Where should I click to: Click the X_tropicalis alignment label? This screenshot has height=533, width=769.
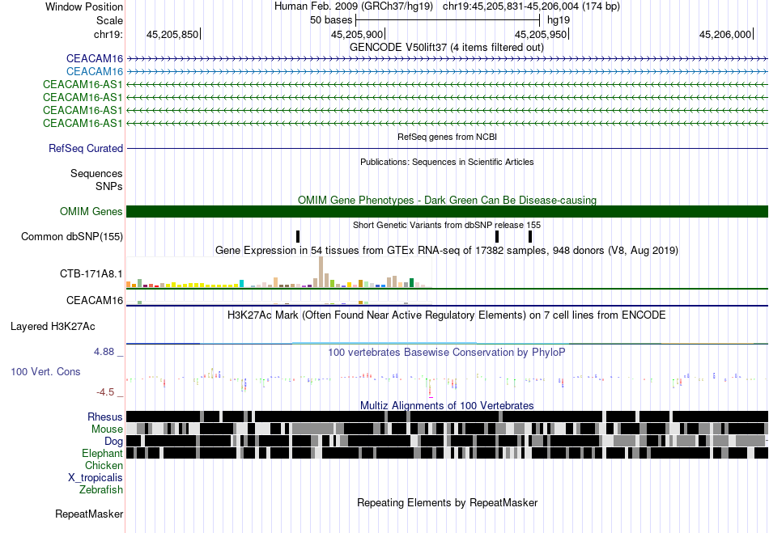pos(96,478)
